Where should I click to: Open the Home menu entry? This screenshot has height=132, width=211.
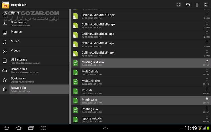pos(35,14)
